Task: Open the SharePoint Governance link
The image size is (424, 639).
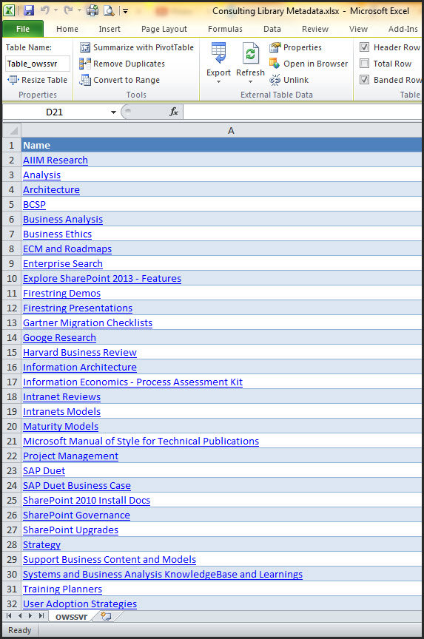Action: (77, 515)
